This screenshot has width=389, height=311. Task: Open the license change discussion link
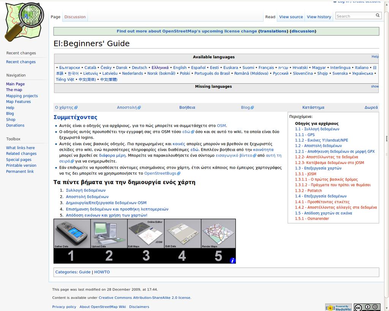(x=303, y=31)
